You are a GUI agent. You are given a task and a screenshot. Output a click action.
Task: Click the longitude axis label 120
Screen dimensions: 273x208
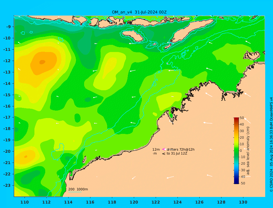[134, 202]
